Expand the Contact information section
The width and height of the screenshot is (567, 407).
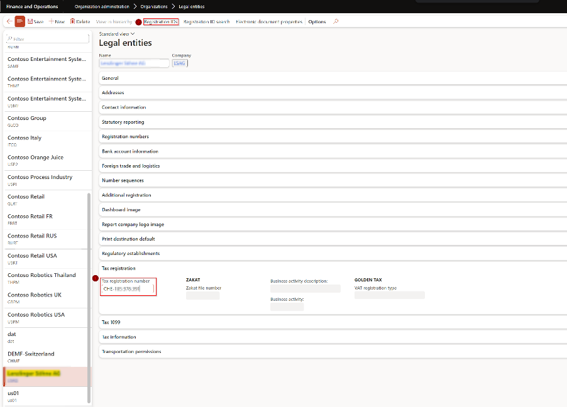click(333, 107)
